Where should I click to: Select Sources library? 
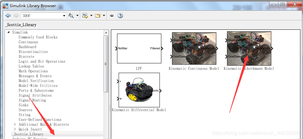click(26, 110)
